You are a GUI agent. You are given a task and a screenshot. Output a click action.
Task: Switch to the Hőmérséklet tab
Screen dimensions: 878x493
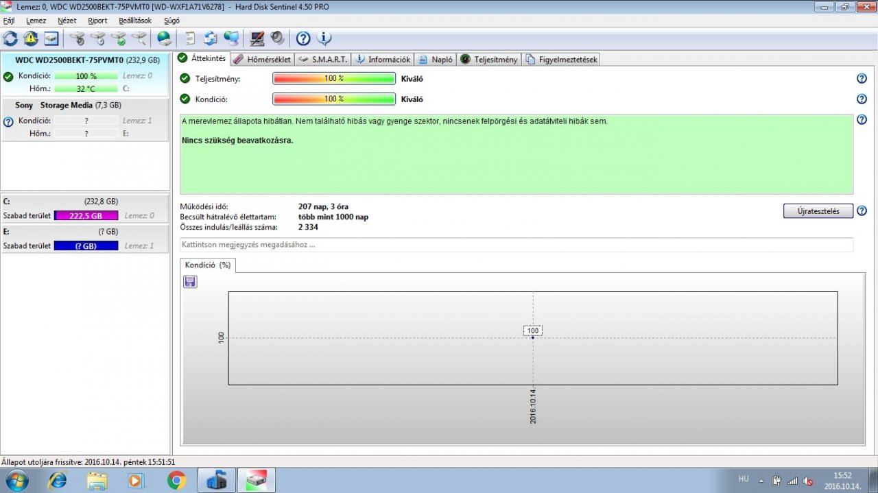[x=263, y=60]
